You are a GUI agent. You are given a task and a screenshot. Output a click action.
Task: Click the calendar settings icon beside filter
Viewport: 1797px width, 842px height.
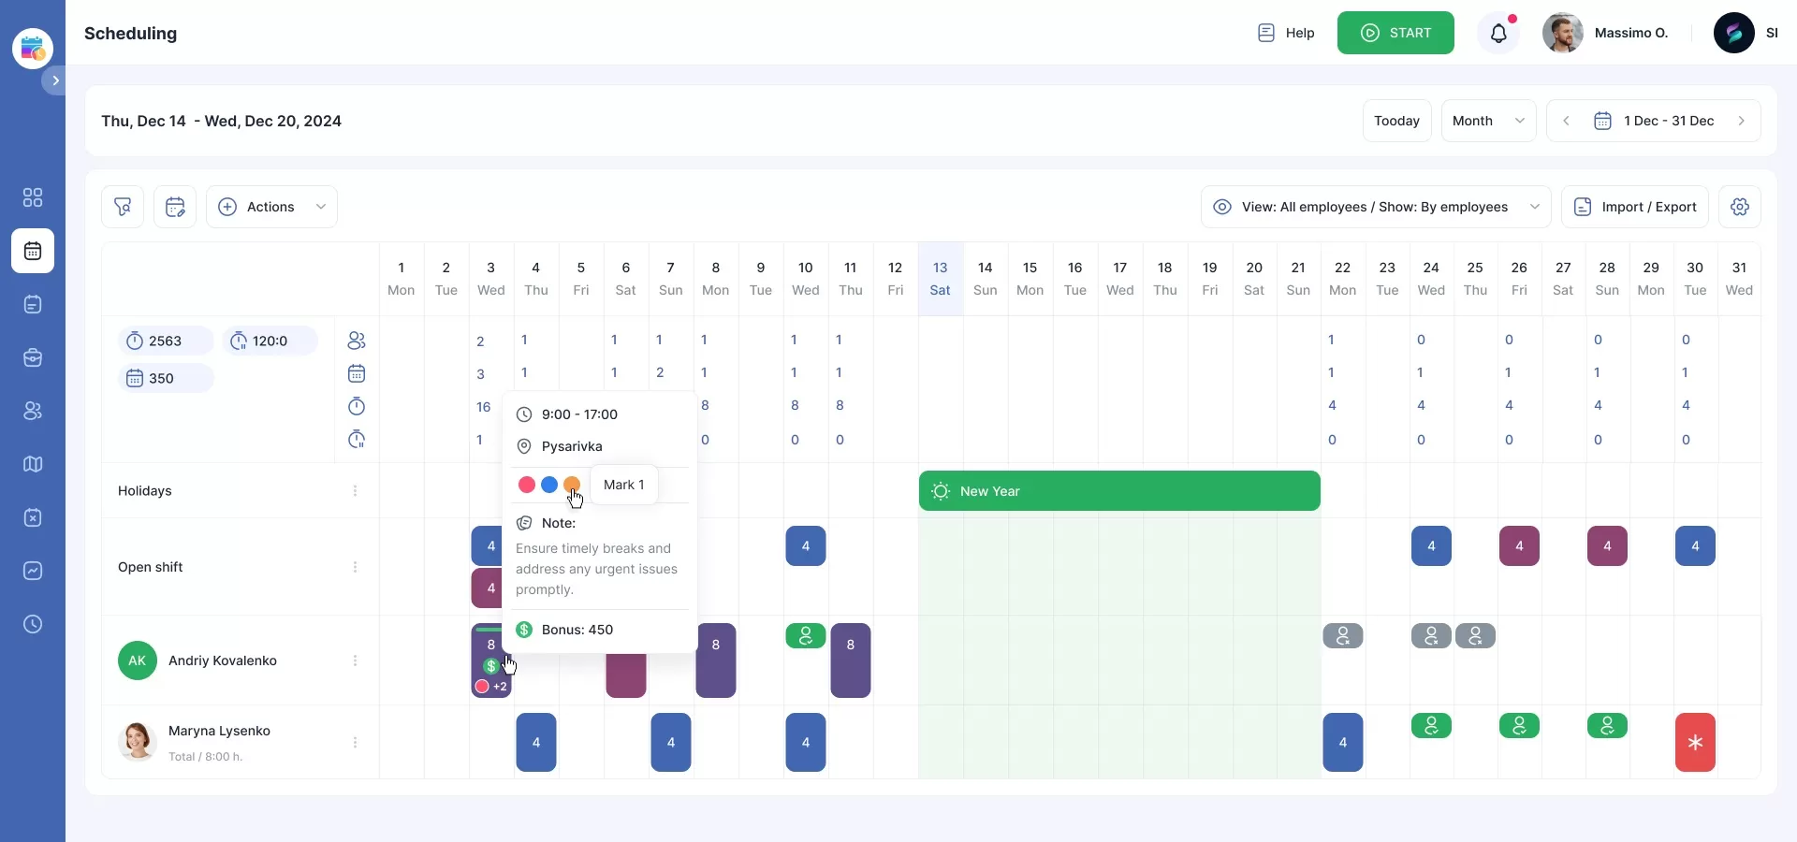(x=175, y=207)
